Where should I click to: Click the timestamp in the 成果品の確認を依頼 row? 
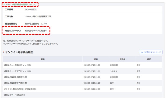[x=92, y=77]
